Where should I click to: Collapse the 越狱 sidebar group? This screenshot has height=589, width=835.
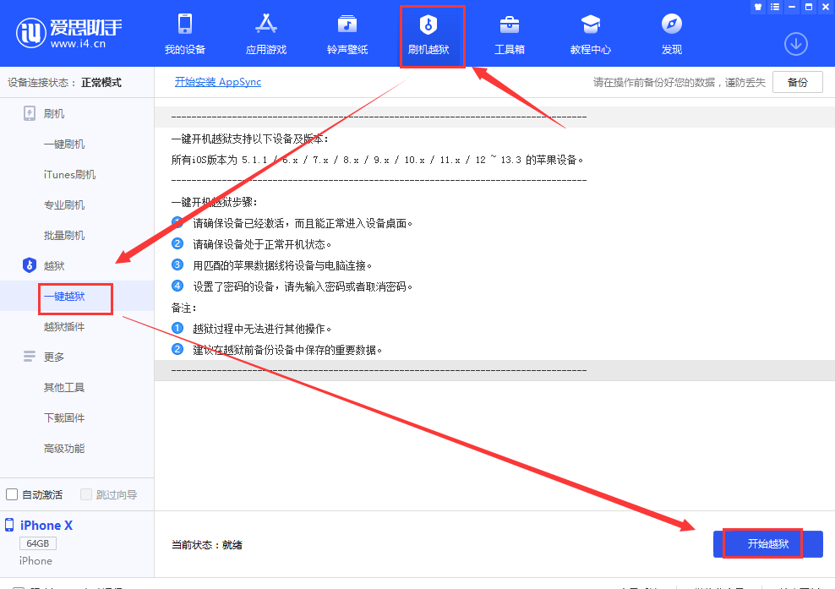click(53, 265)
